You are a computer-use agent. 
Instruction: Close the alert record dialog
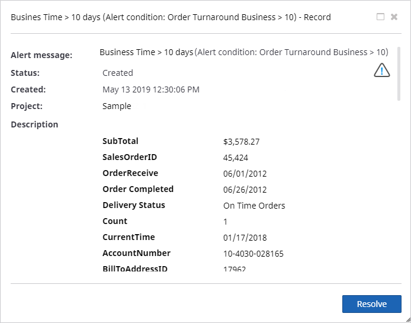[x=394, y=17]
